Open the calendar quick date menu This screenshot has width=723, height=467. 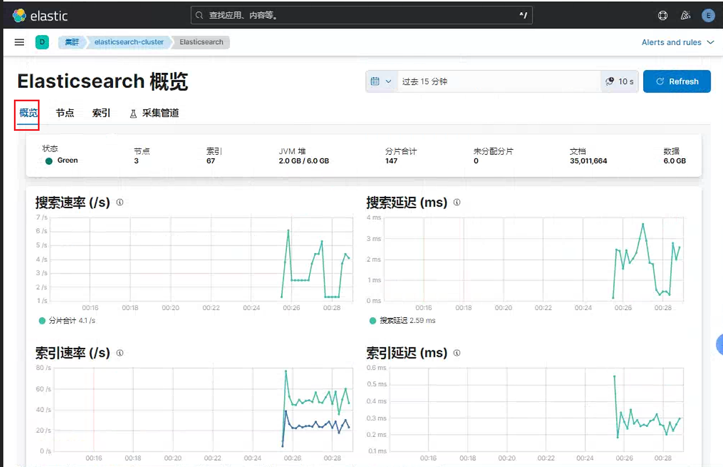[x=381, y=81]
